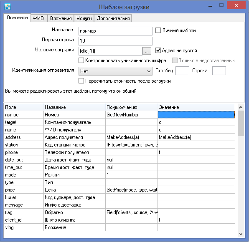
Task: Click the Строка input box
Action: 219,71
